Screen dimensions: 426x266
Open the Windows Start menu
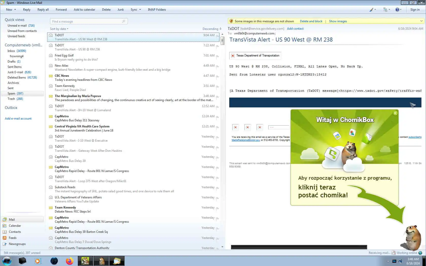click(7, 261)
